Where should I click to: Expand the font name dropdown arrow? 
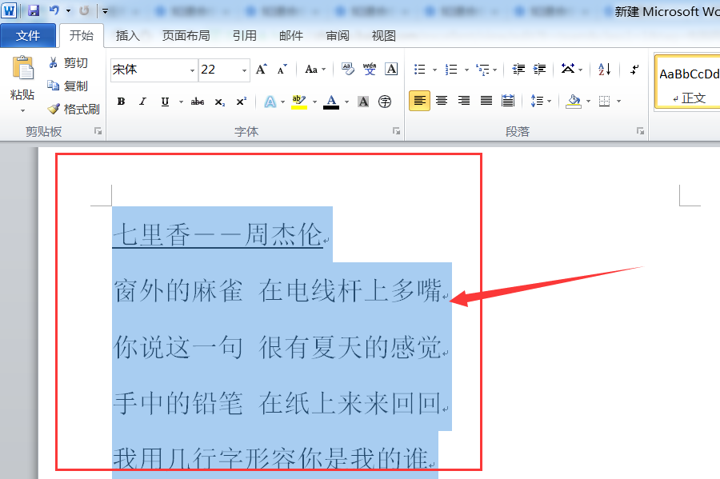192,70
